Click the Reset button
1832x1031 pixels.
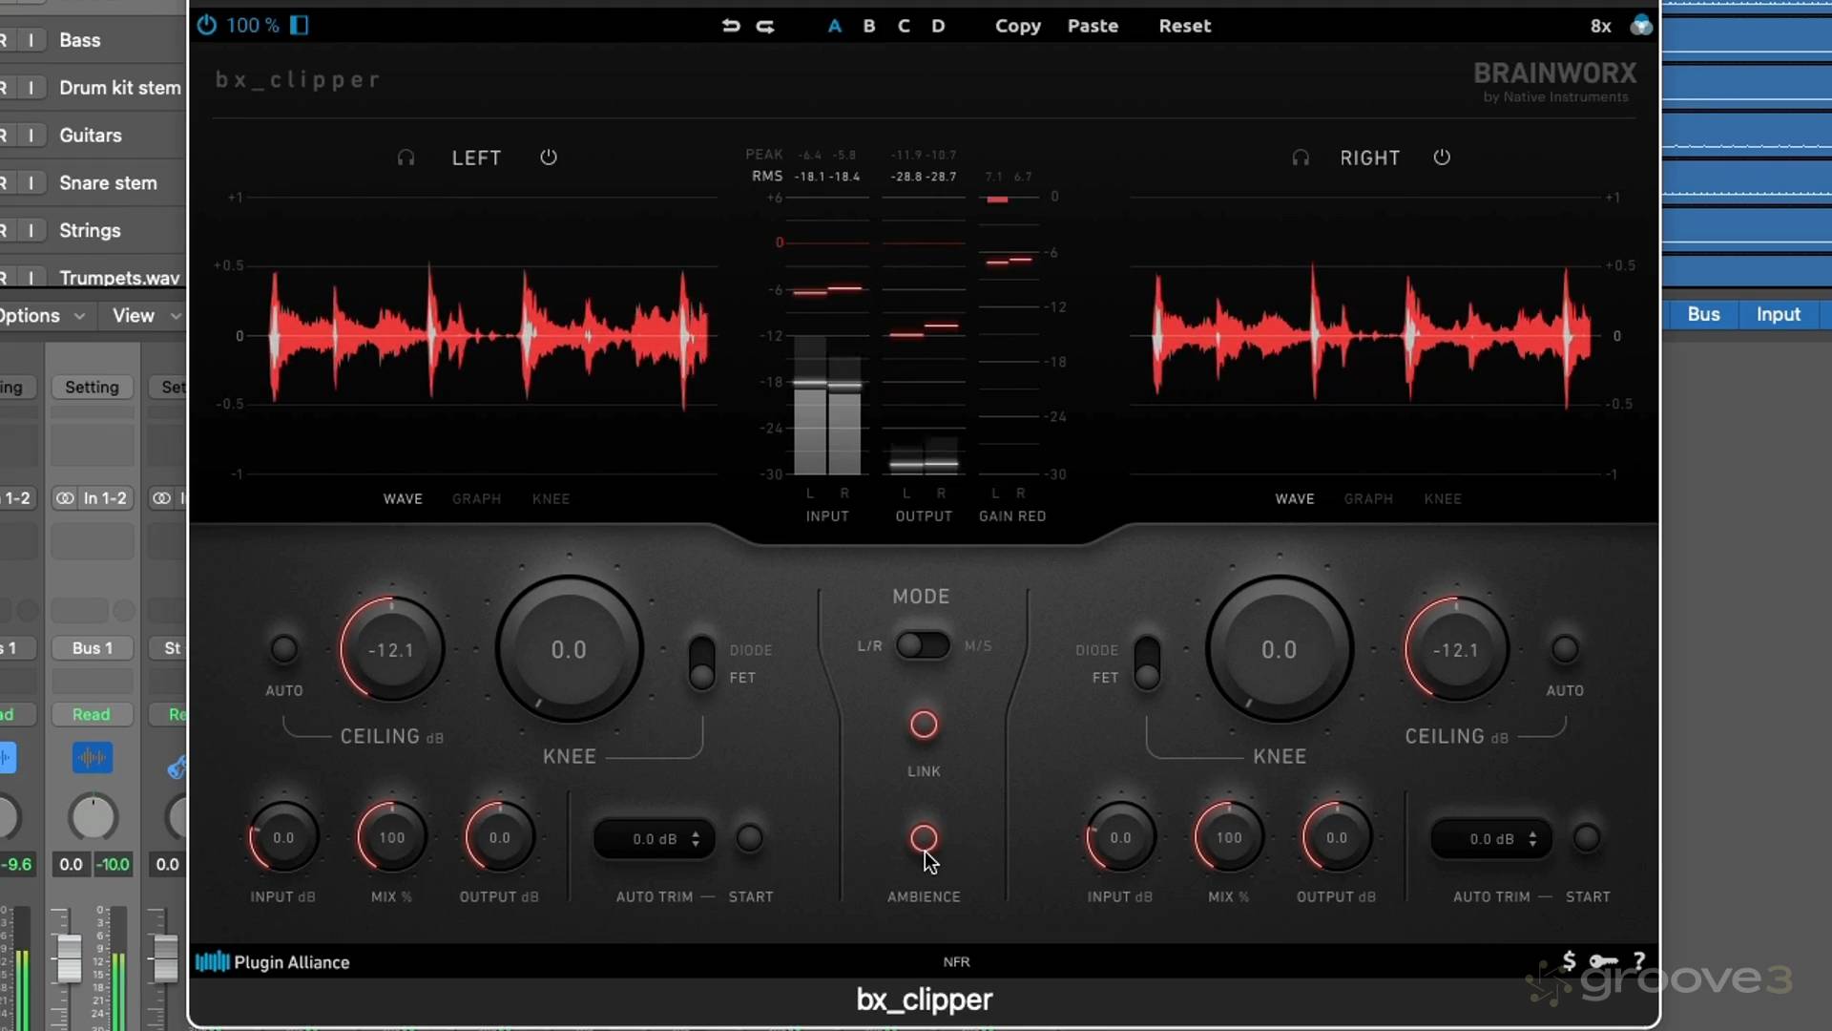coord(1184,26)
